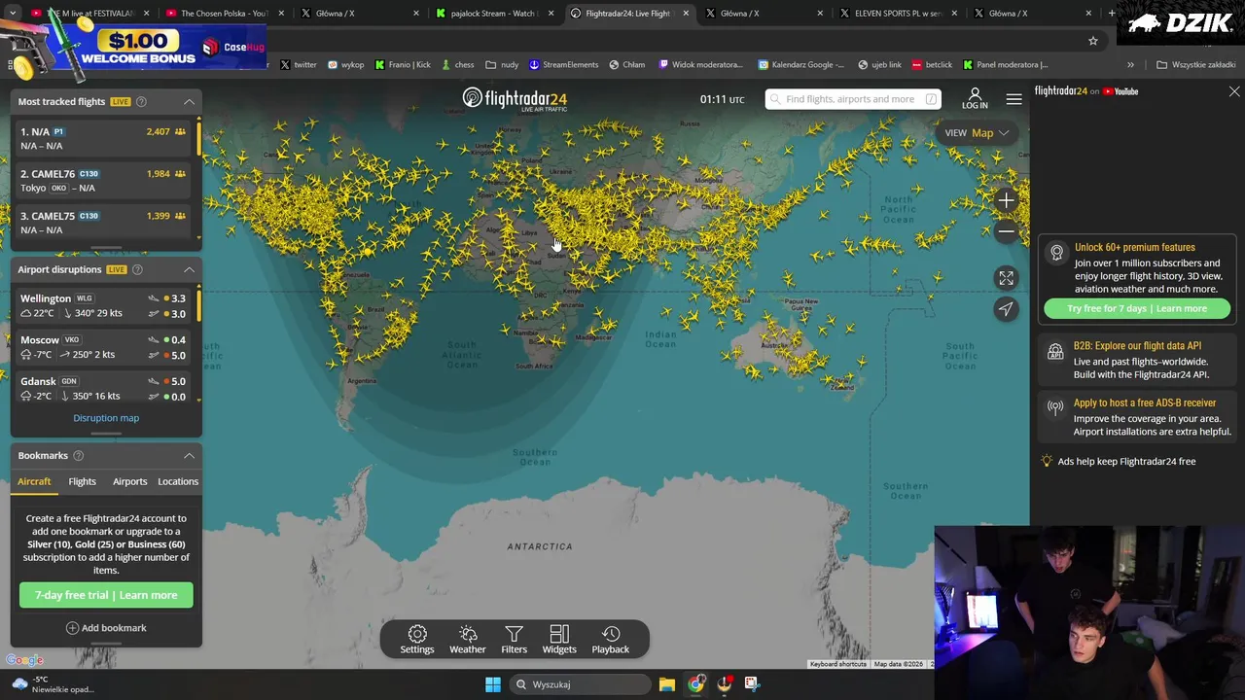Screen dimensions: 1245x700
Task: Open the betclick bookmark
Action: [932, 65]
